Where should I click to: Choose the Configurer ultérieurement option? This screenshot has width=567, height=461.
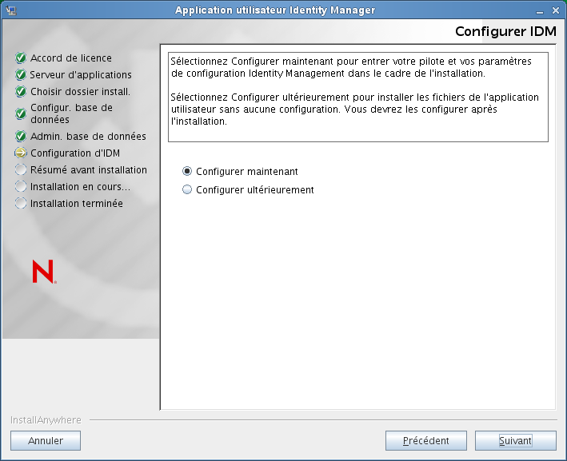187,189
